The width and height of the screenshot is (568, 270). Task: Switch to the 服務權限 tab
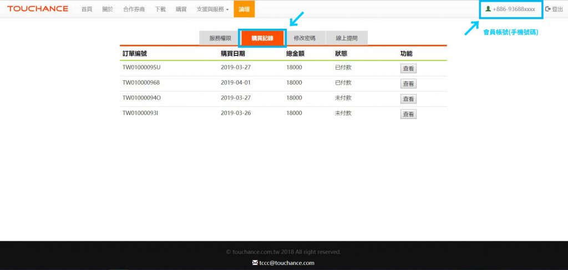click(220, 38)
